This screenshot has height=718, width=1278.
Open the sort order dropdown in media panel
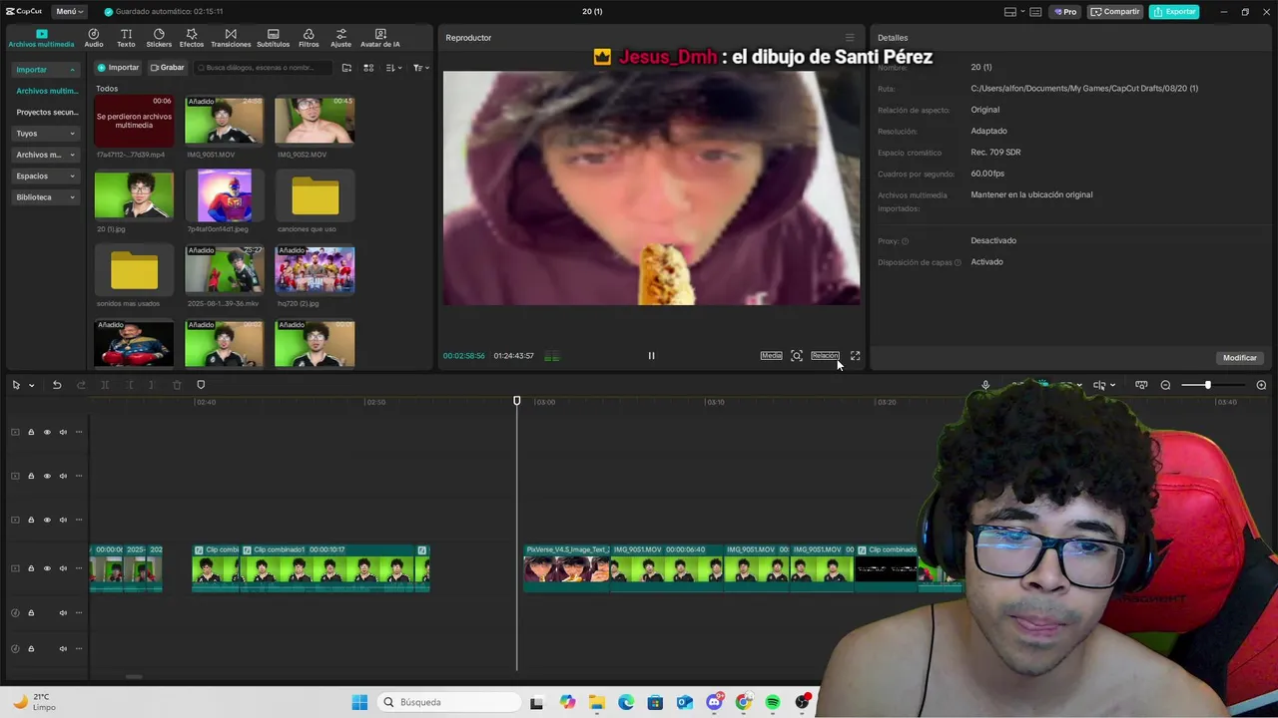pyautogui.click(x=394, y=68)
